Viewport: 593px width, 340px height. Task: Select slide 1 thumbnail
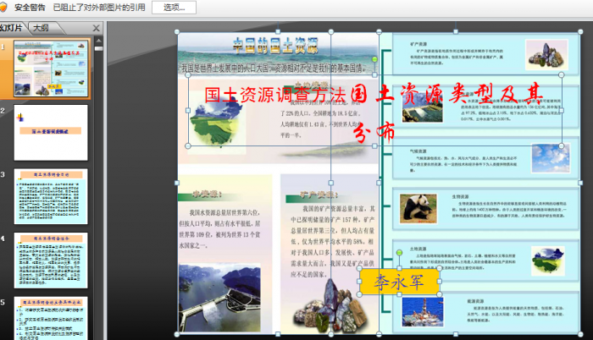click(x=51, y=68)
